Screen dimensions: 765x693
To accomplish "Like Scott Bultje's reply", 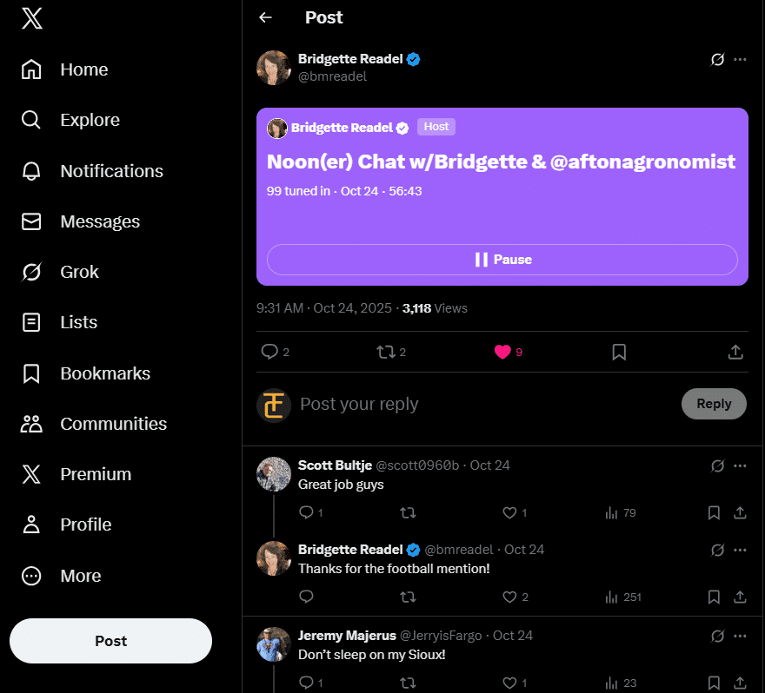I will [510, 512].
